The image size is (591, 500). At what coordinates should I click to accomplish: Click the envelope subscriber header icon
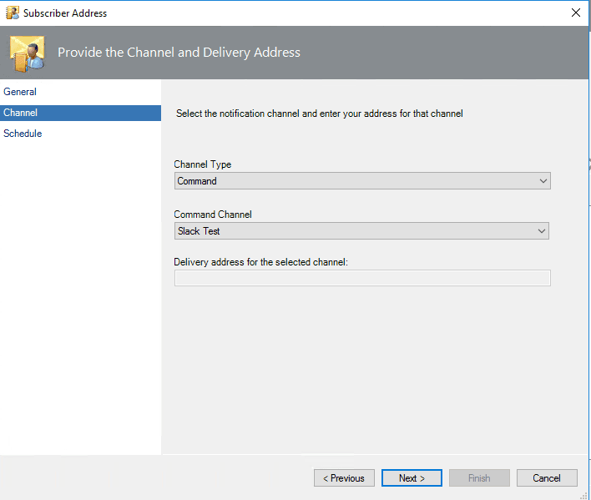(28, 54)
